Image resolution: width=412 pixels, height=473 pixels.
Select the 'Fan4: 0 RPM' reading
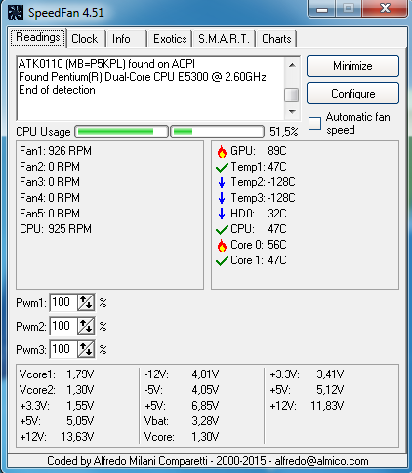(x=50, y=198)
